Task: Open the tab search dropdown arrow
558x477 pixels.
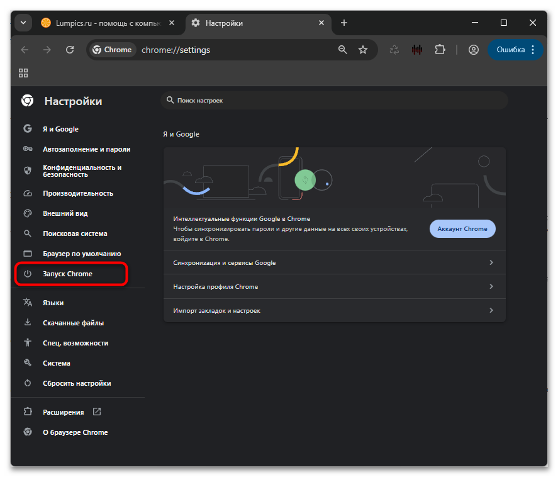Action: tap(23, 23)
